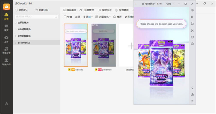
Task: Lower volume in the device window toolbar
Action: click(192, 17)
